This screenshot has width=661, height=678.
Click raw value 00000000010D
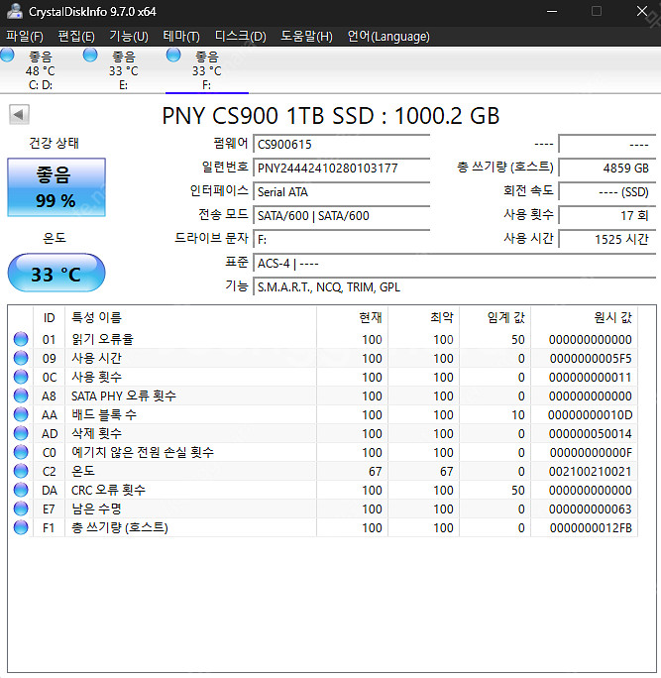(590, 415)
